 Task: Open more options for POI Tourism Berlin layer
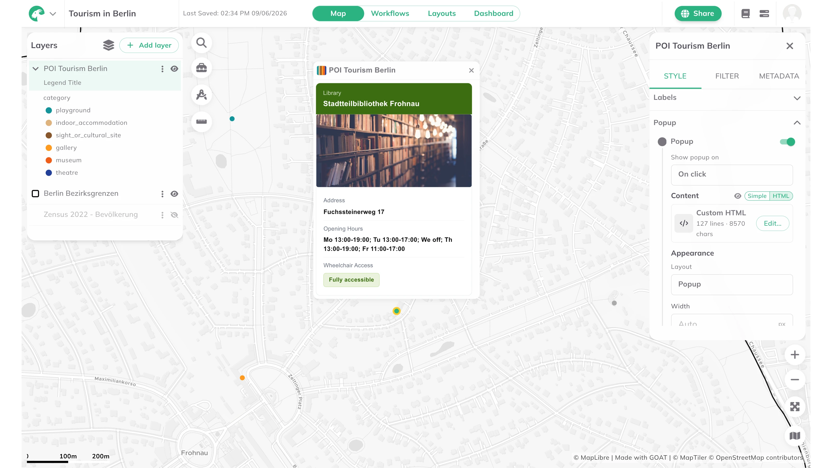[x=162, y=69]
